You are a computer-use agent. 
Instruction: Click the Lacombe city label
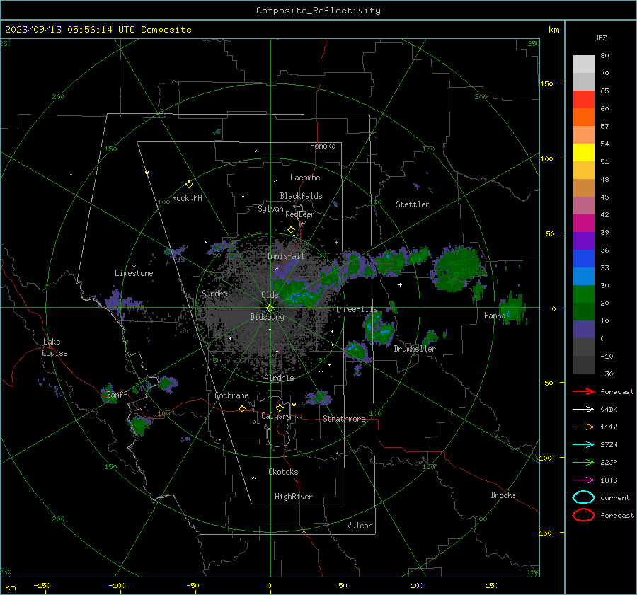pos(305,178)
